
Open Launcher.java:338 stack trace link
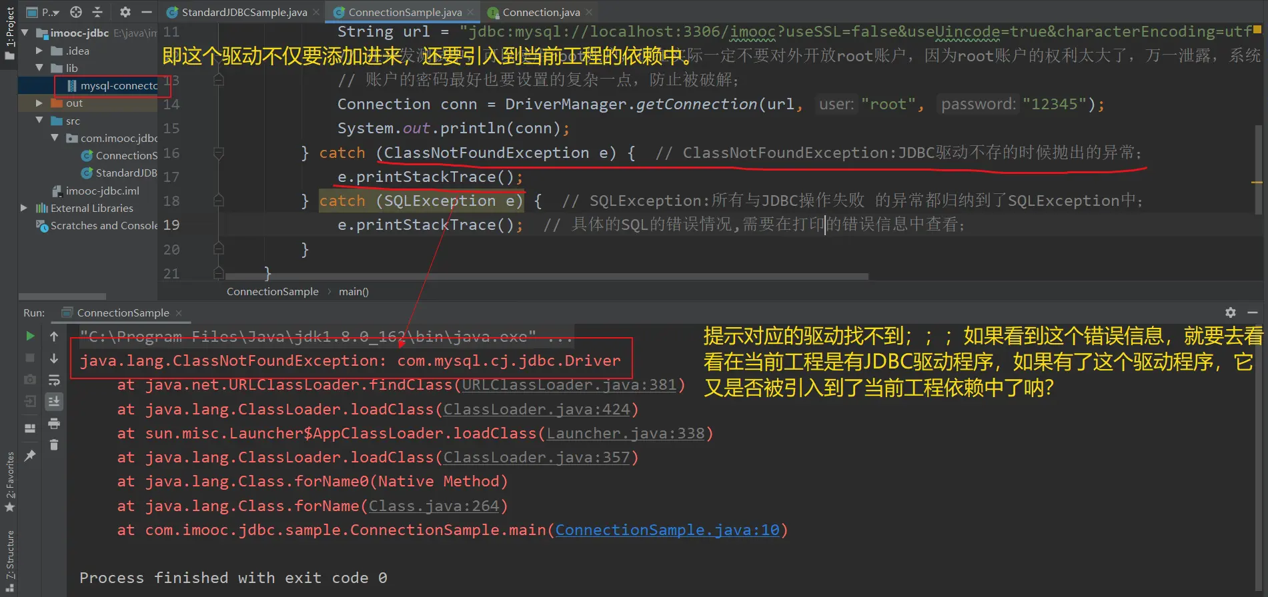click(x=626, y=433)
